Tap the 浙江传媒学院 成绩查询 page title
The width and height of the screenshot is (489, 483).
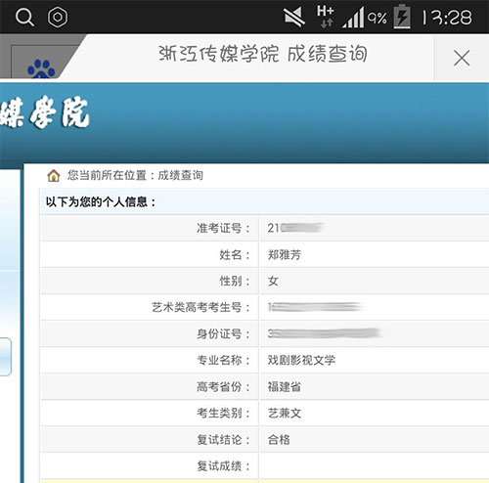tap(263, 54)
